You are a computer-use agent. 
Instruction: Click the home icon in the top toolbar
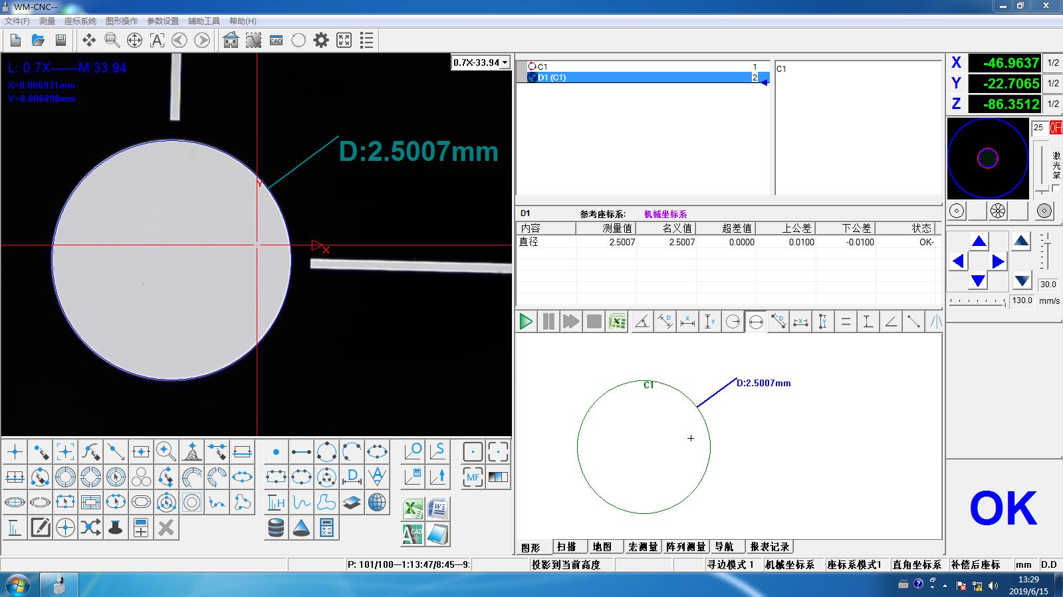click(x=231, y=40)
